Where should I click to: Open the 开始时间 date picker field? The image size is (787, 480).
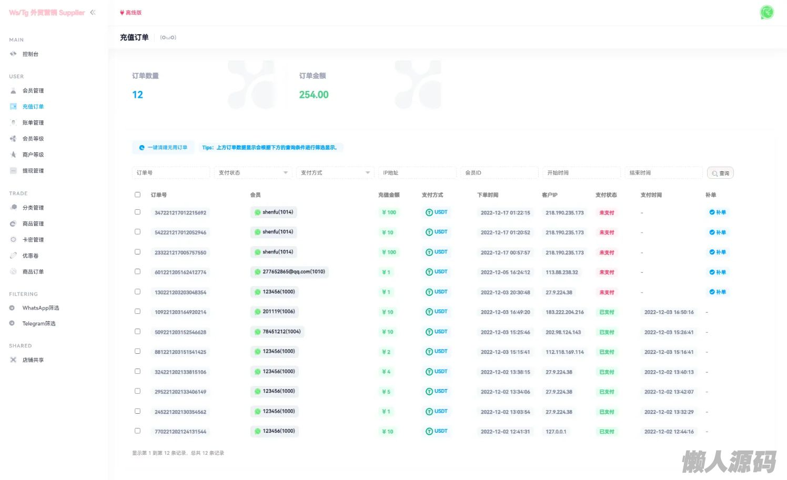pyautogui.click(x=581, y=172)
